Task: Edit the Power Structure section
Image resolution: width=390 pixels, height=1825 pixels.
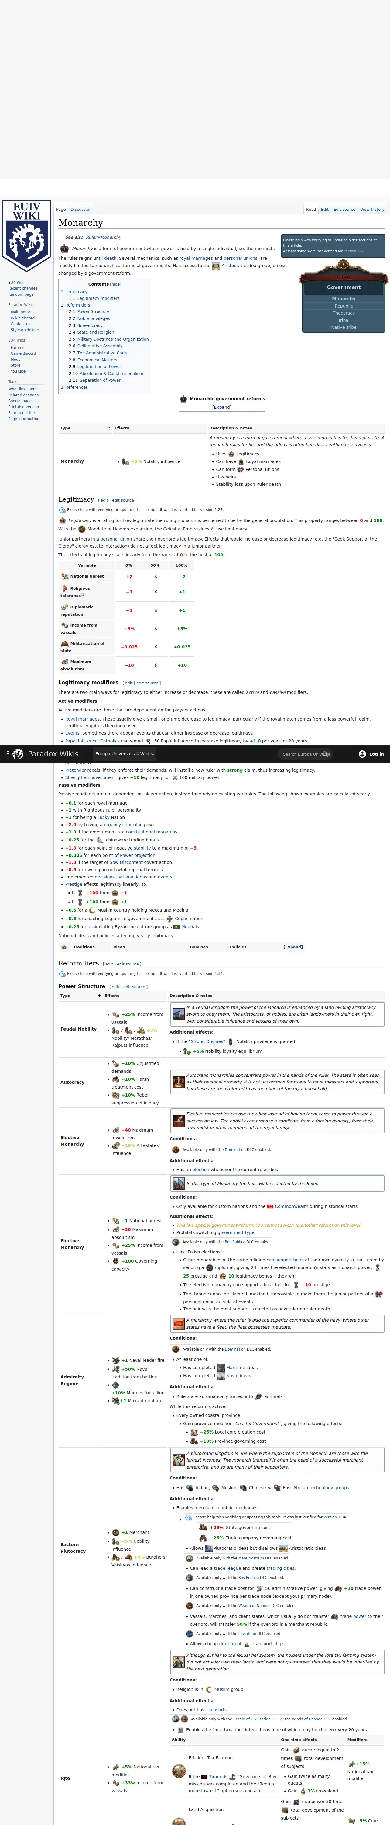Action: pos(115,987)
